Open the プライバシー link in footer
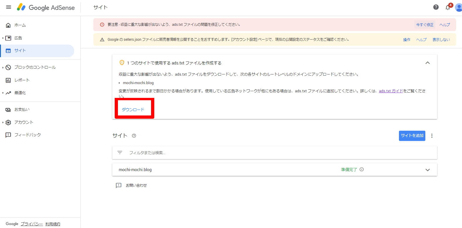Image resolution: width=462 pixels, height=228 pixels. [x=32, y=224]
